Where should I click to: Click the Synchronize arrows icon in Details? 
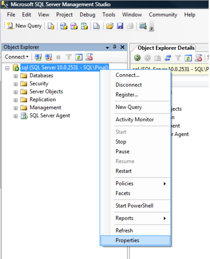point(168,58)
